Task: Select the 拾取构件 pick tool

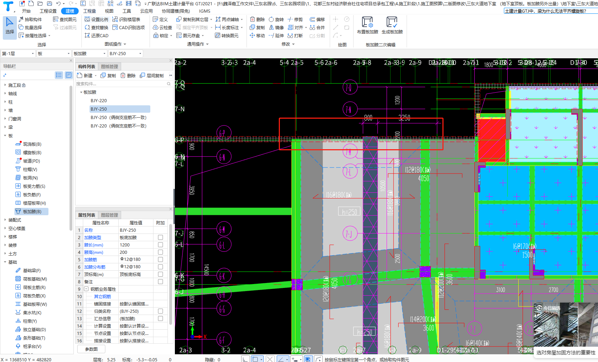Action: pos(30,19)
